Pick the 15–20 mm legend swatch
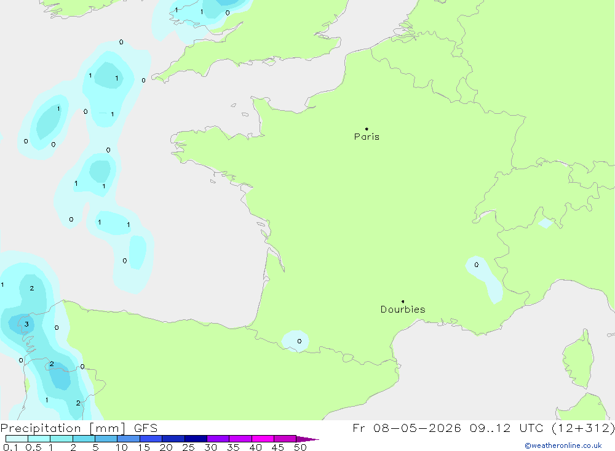Screen dimensions: 615x451 pos(151,439)
